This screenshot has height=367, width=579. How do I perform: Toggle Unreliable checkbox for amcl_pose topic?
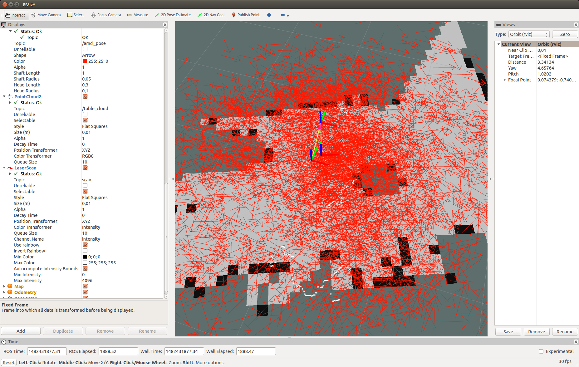(x=85, y=49)
